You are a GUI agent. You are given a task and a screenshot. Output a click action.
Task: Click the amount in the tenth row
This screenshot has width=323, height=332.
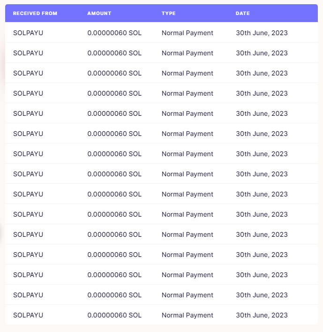tap(114, 214)
